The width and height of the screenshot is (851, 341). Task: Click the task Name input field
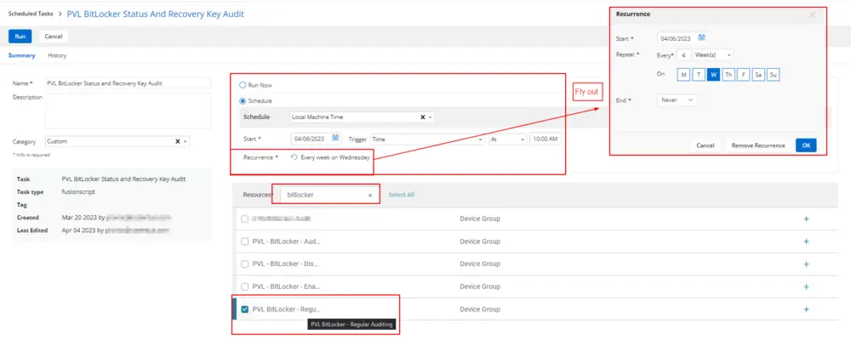click(128, 83)
